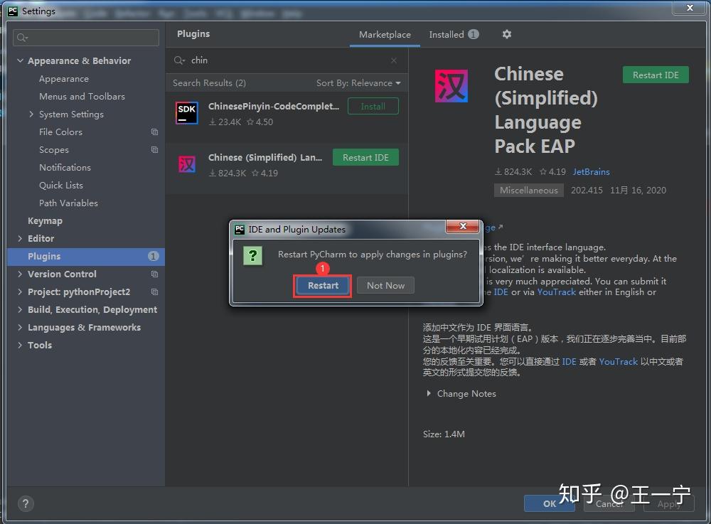Open the IDE link in the Chinese description
The height and width of the screenshot is (524, 711).
[569, 361]
